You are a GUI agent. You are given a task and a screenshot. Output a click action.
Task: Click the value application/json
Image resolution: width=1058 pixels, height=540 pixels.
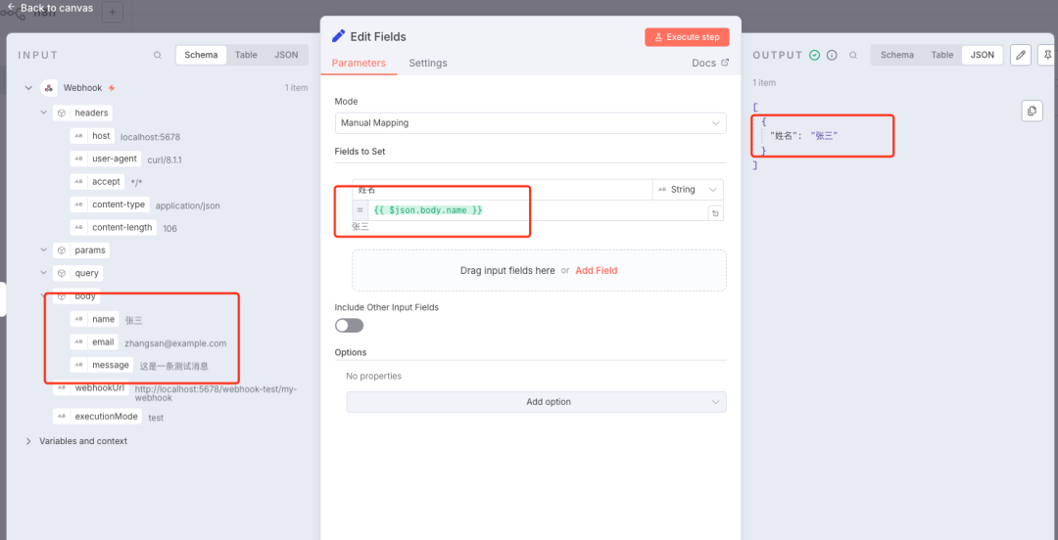pos(187,205)
